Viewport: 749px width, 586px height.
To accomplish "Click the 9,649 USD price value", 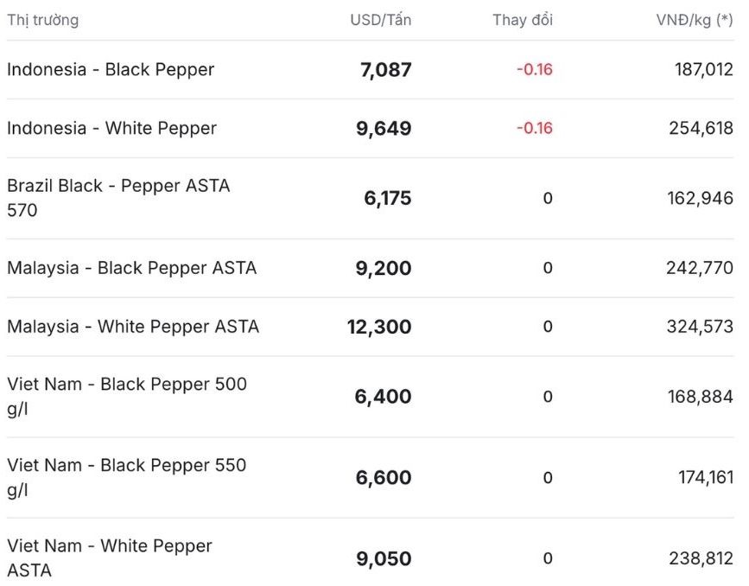I will point(384,129).
